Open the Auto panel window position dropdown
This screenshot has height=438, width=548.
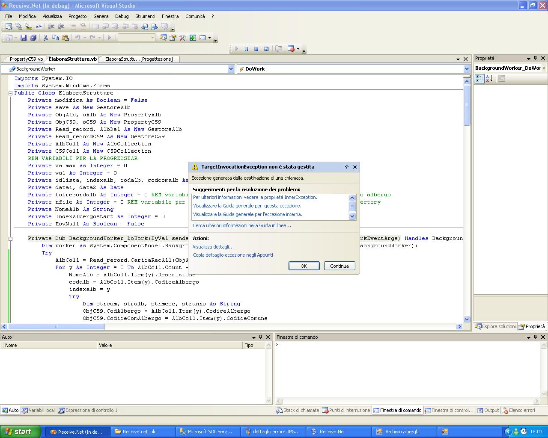[253, 337]
